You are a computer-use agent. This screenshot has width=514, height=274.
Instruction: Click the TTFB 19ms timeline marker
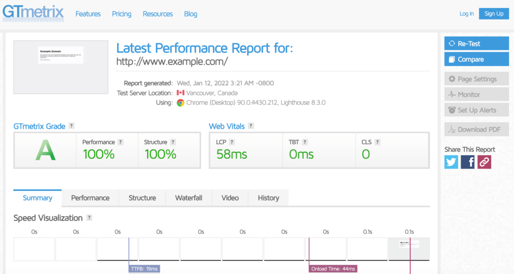[144, 269]
